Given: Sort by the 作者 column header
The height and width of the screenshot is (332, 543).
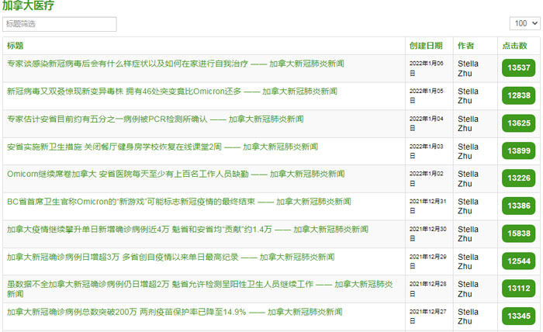Looking at the screenshot, I should tap(465, 46).
